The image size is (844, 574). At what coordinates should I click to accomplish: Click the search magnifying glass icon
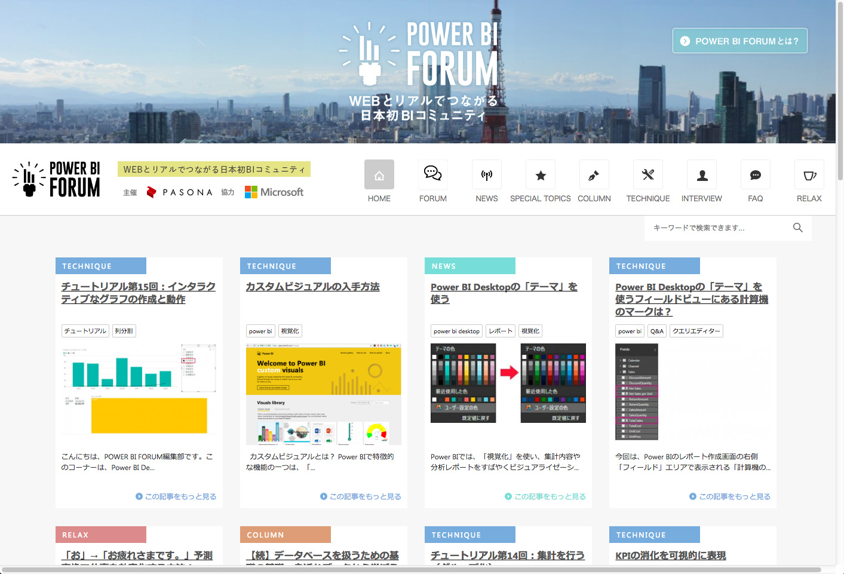(x=797, y=228)
